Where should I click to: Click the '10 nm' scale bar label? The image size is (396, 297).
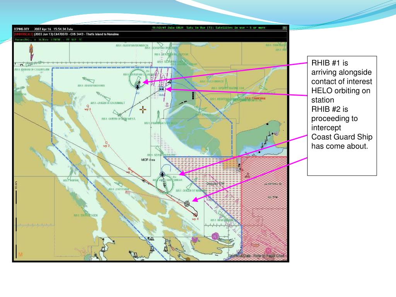[16, 185]
